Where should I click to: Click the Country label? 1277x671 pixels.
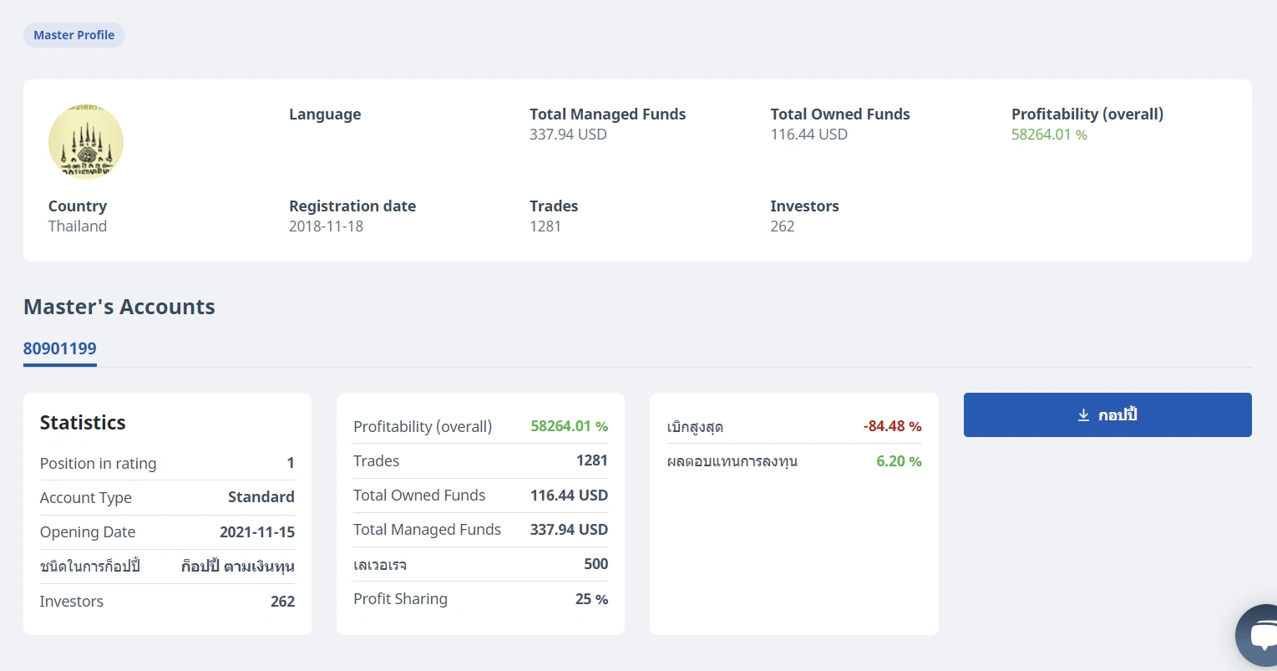(78, 206)
